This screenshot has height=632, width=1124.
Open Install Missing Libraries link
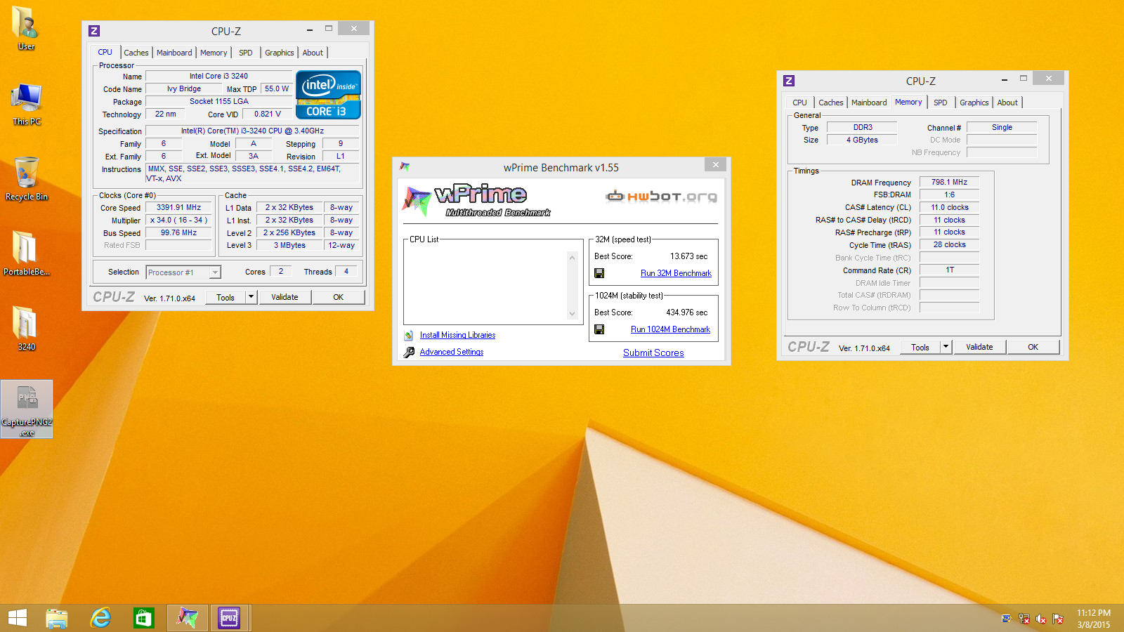[x=457, y=336]
